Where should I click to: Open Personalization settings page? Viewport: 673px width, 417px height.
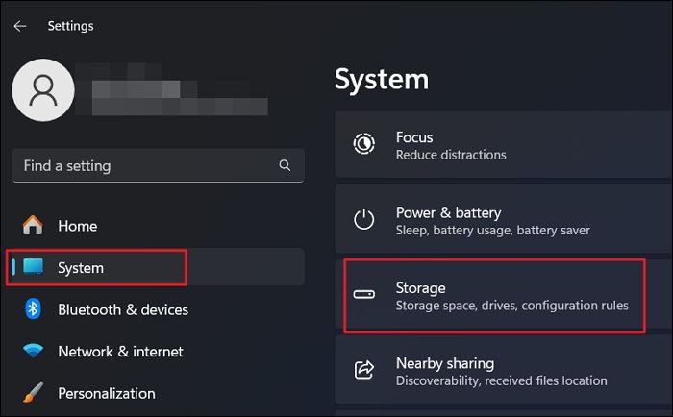pos(106,393)
